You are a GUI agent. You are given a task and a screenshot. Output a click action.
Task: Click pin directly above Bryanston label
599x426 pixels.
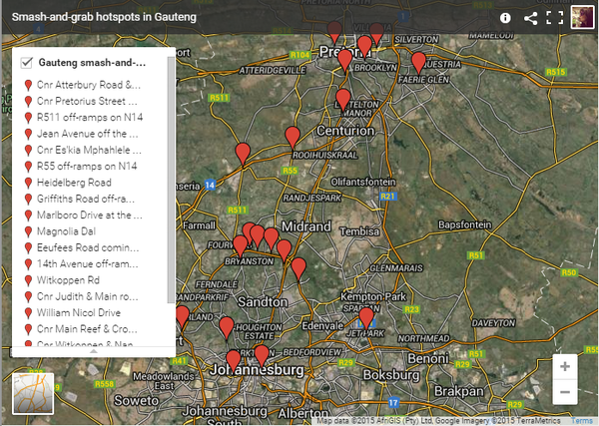click(258, 235)
